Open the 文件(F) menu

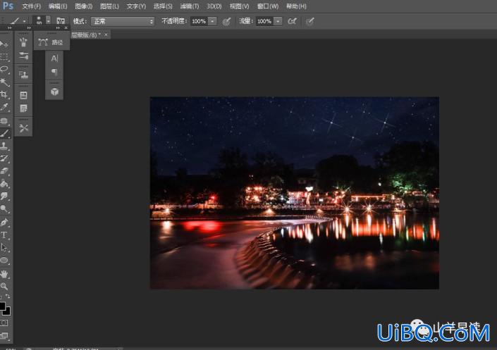32,6
